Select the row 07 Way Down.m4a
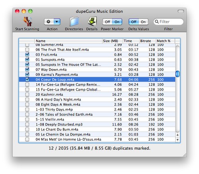The width and height of the screenshot is (199, 174). click(x=97, y=70)
